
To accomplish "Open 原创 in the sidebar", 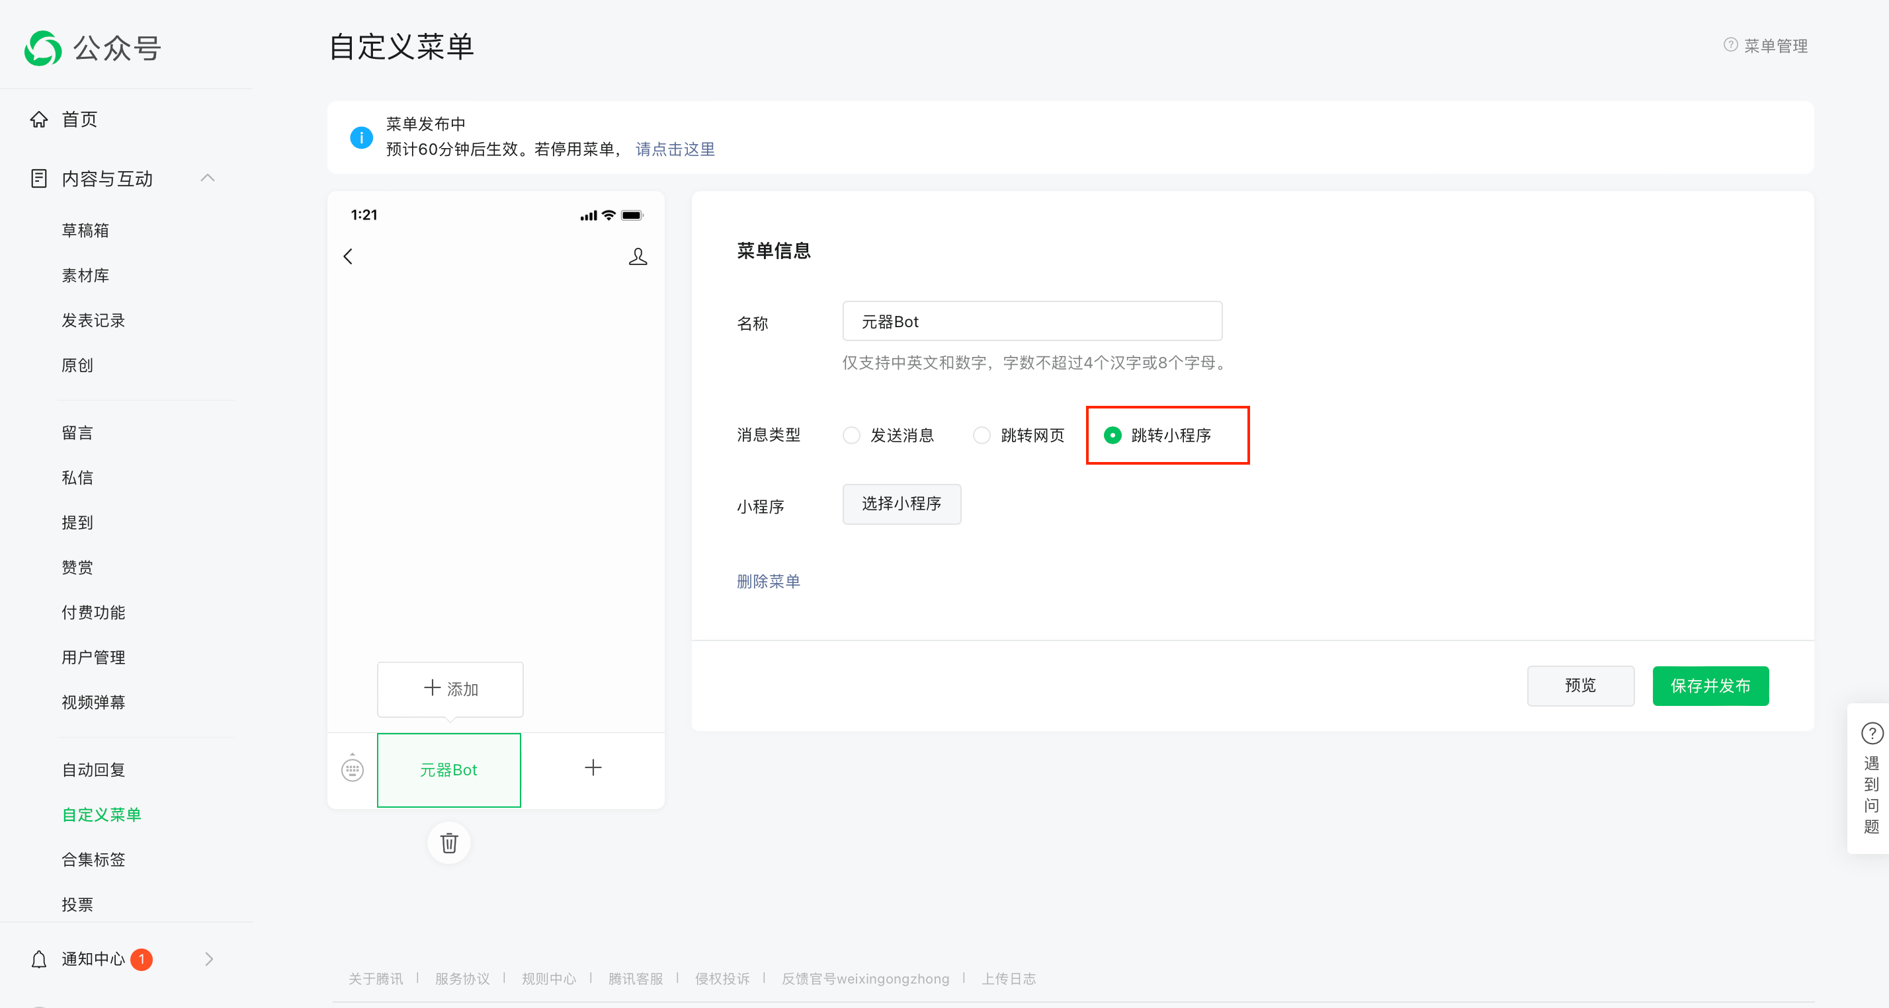I will (x=78, y=365).
